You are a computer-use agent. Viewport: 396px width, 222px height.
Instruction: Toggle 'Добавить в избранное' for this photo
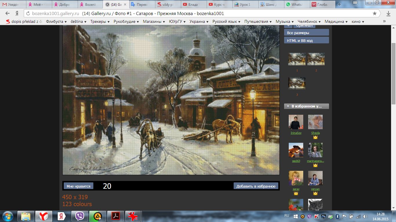(256, 186)
